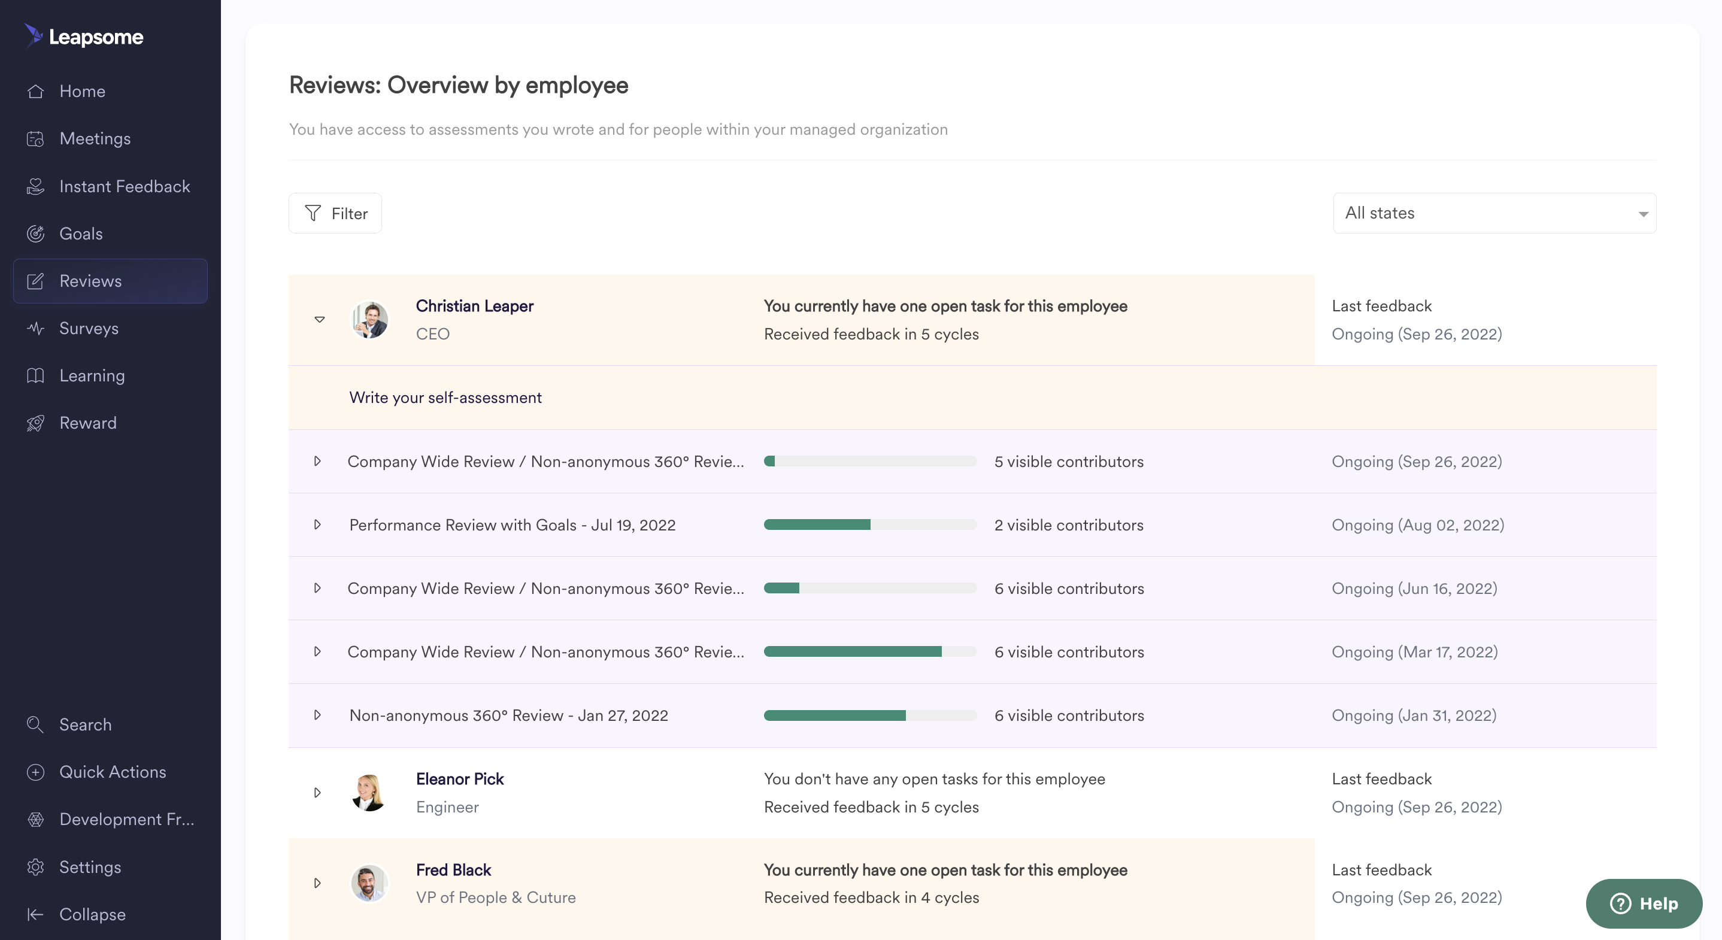Open Write your self-assessment task
Screen dimensions: 1722x940
[445, 398]
